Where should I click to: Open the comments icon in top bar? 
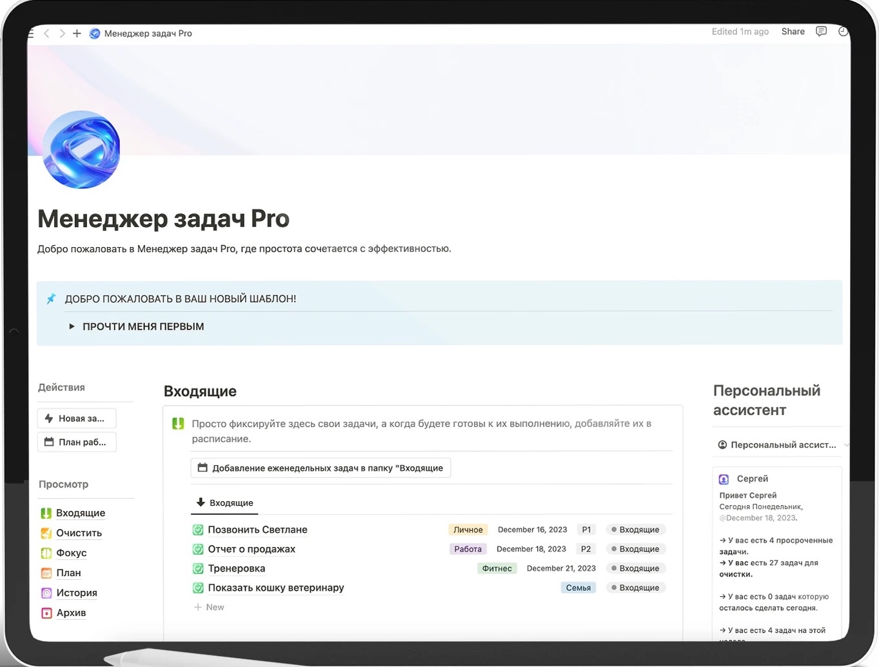click(821, 32)
